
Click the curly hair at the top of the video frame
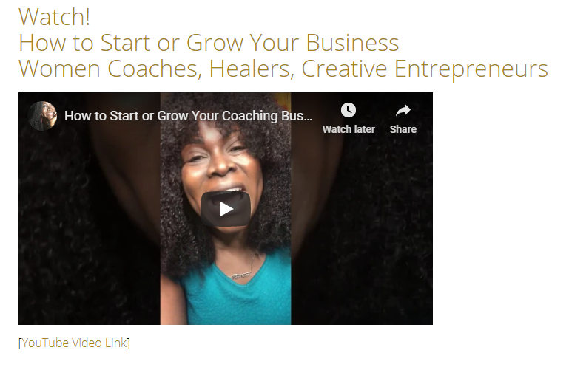point(225,109)
